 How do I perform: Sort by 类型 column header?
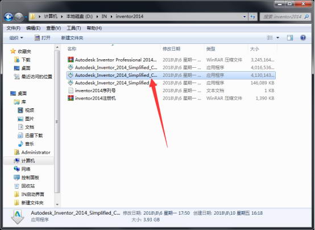[211, 49]
